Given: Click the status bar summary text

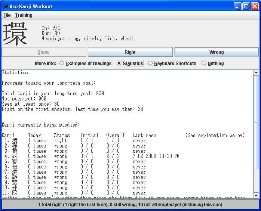Looking at the screenshot, I should pos(130,205).
